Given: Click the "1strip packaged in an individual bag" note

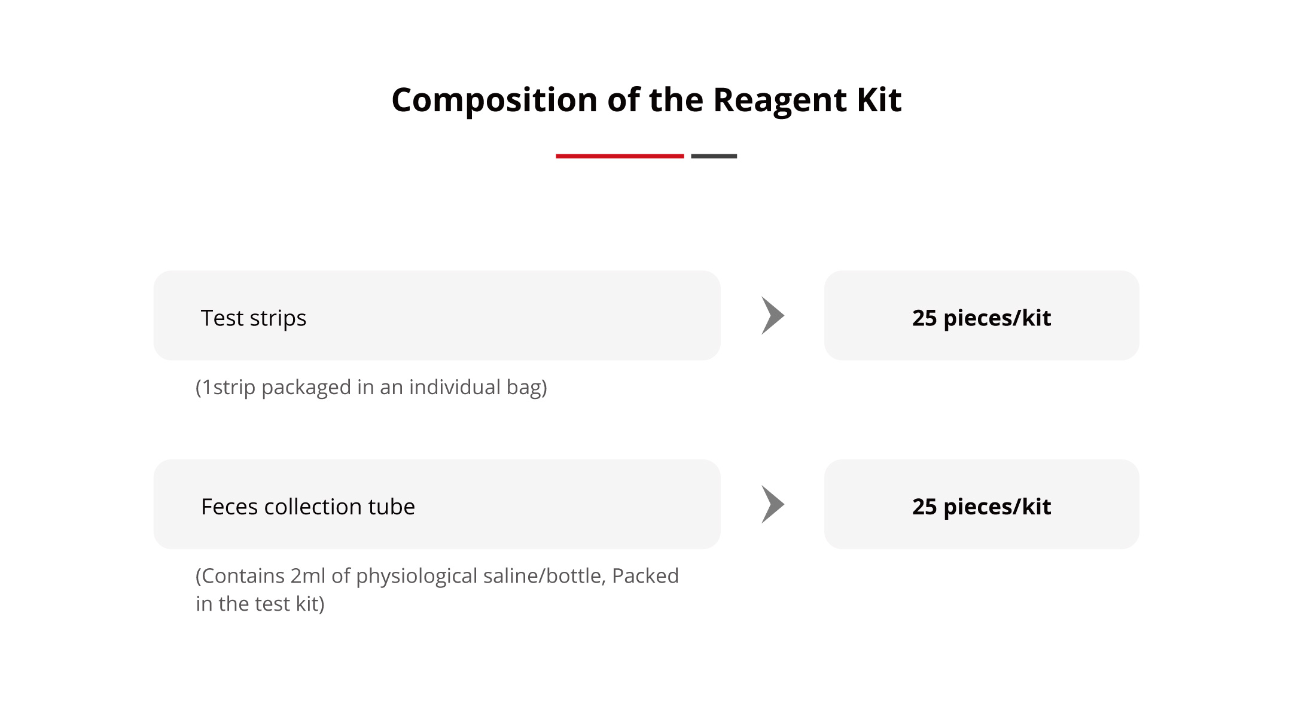Looking at the screenshot, I should 371,388.
